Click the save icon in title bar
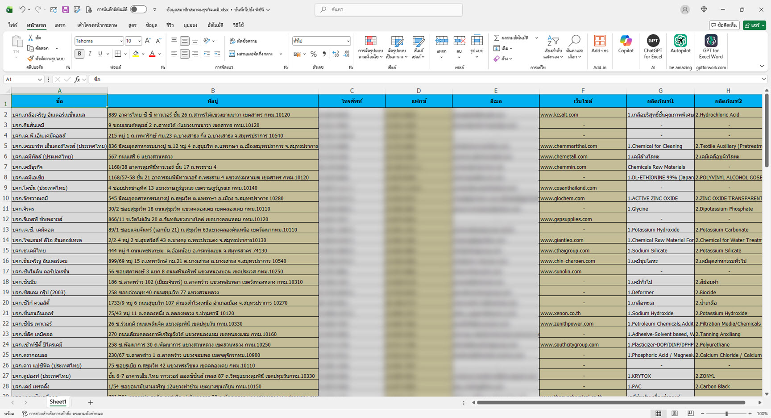 coord(65,9)
